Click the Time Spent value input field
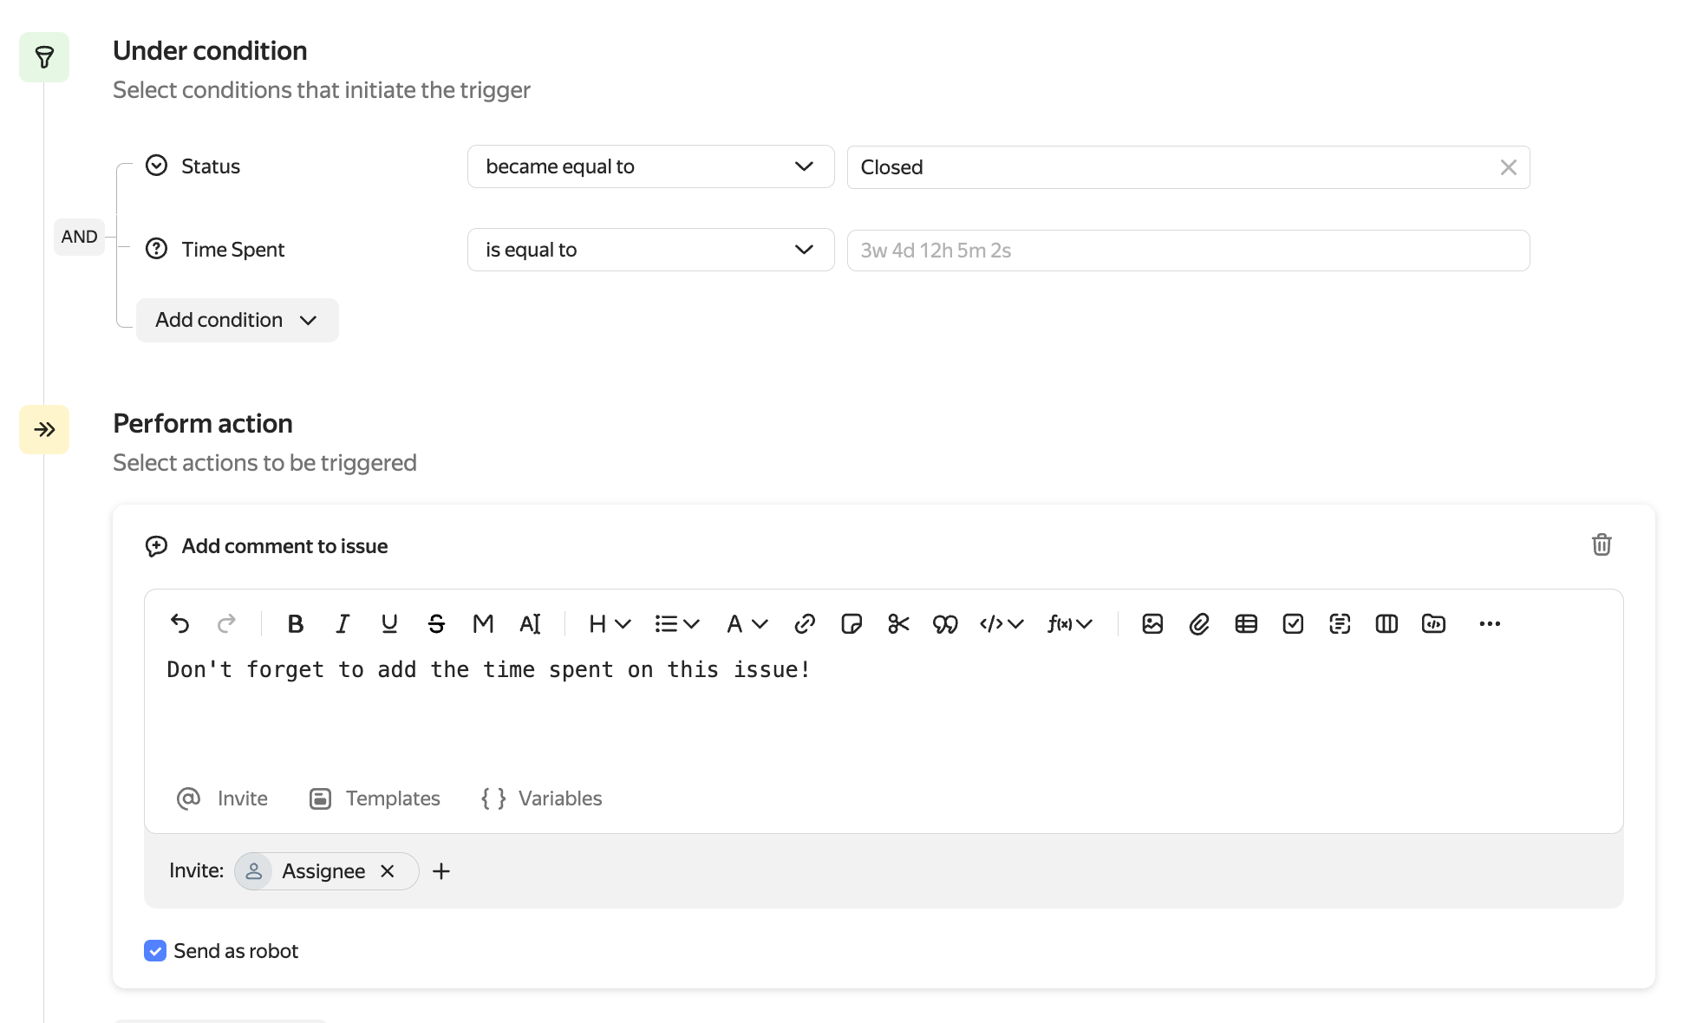 click(x=1188, y=251)
